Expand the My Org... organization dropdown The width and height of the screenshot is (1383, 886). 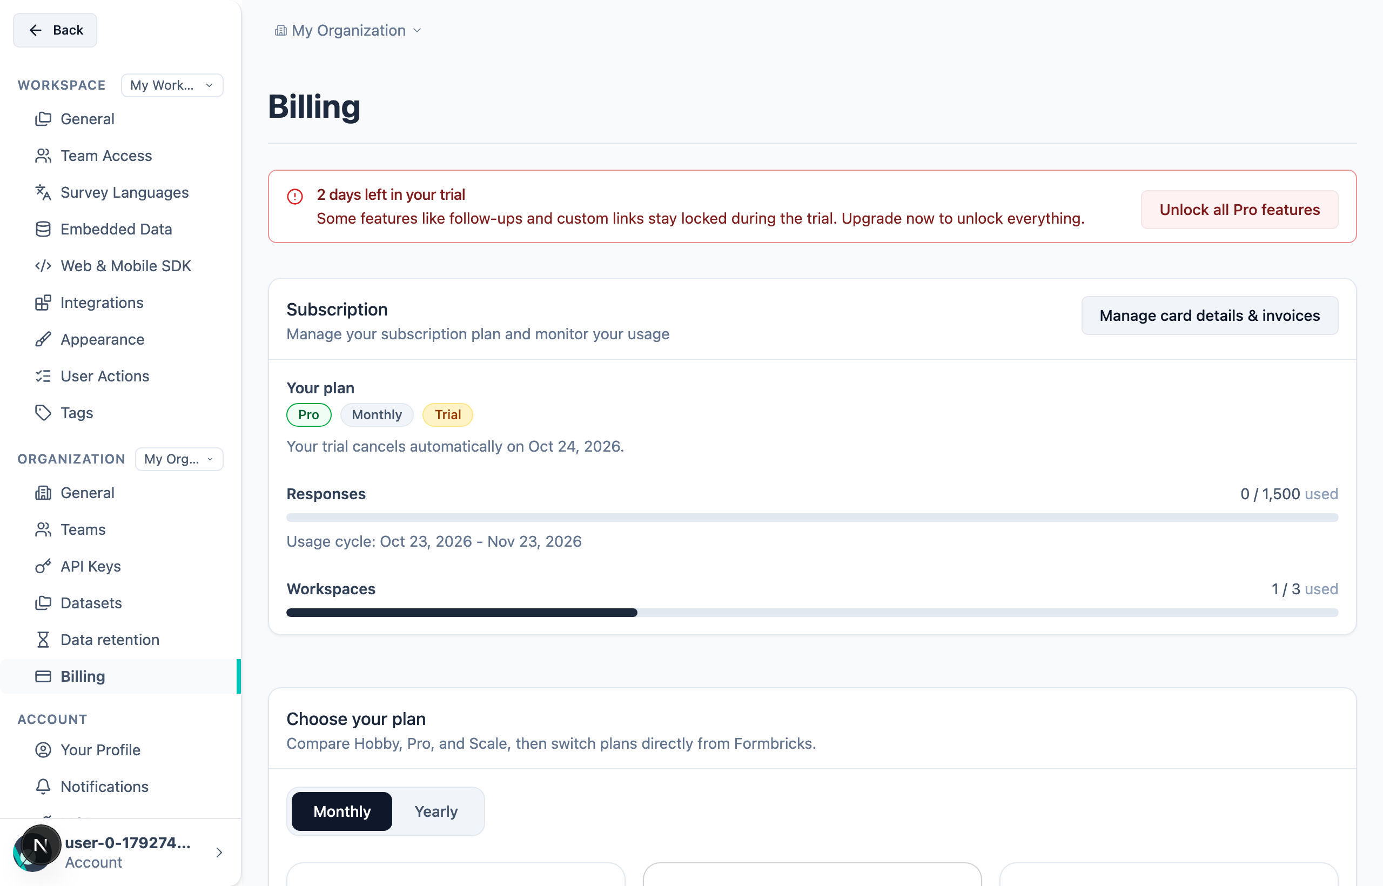179,459
